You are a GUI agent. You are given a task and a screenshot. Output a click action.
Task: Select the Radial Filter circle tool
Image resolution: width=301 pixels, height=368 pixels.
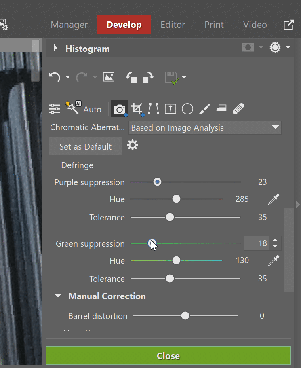[187, 109]
